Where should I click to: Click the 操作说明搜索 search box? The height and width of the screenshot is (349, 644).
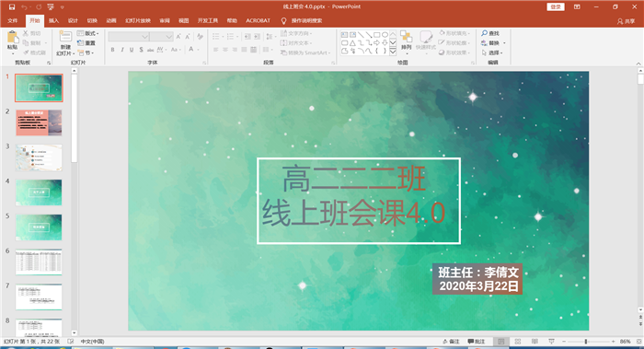306,20
